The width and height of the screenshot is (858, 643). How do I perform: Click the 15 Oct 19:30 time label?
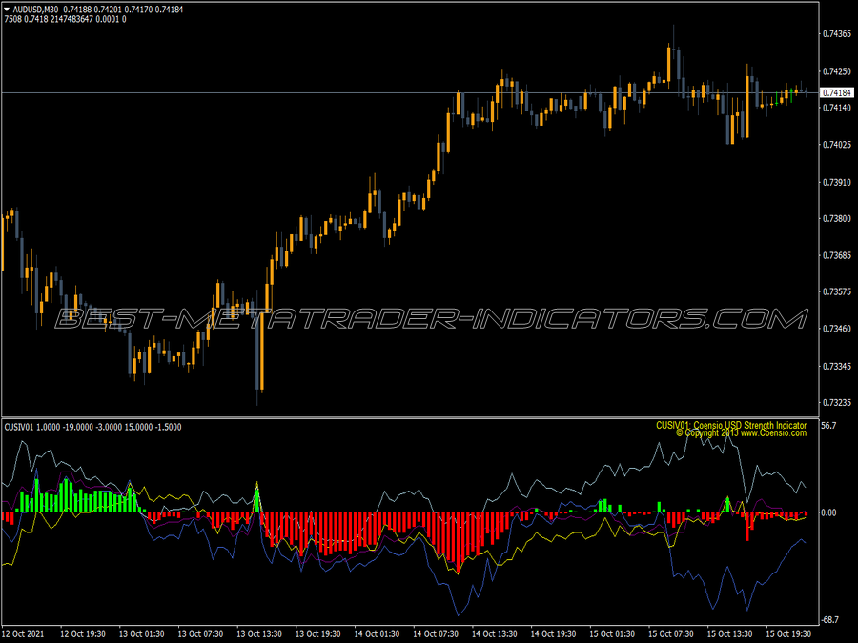(788, 634)
